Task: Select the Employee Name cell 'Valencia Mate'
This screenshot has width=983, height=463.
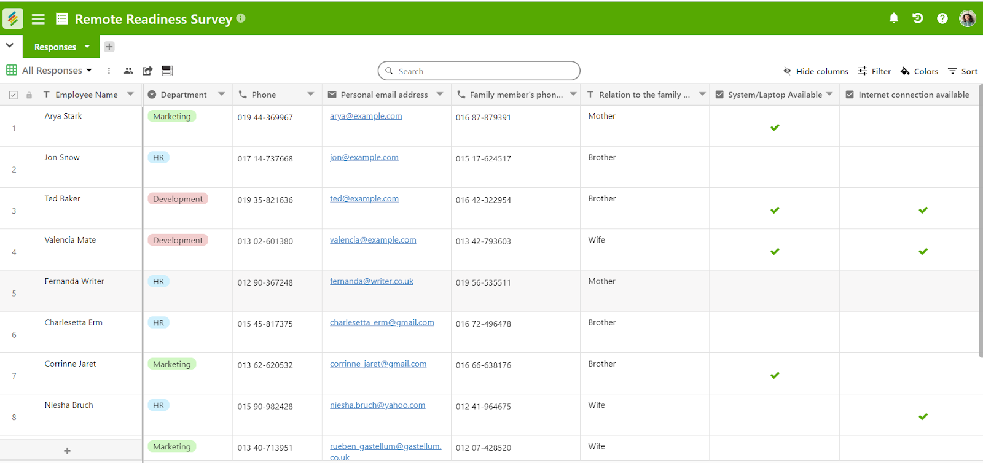Action: tap(71, 240)
